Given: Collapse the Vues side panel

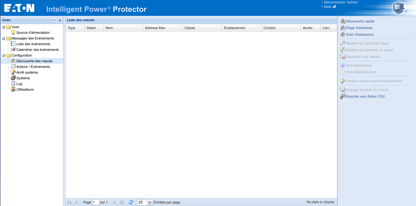Looking at the screenshot, I should point(54,20).
